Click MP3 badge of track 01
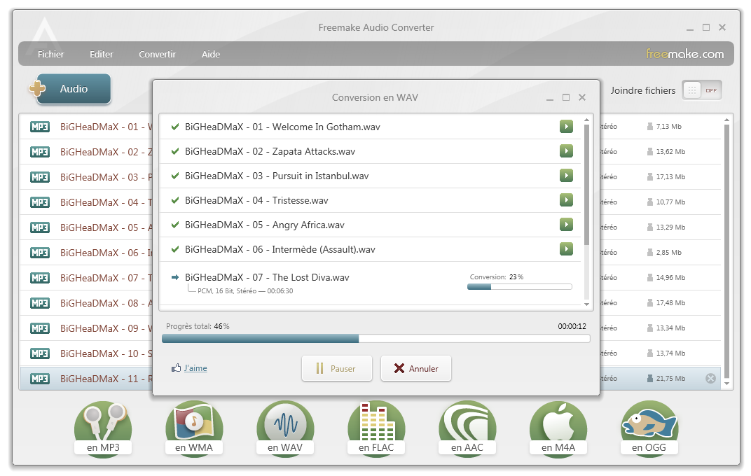The height and width of the screenshot is (476, 751). click(x=39, y=127)
